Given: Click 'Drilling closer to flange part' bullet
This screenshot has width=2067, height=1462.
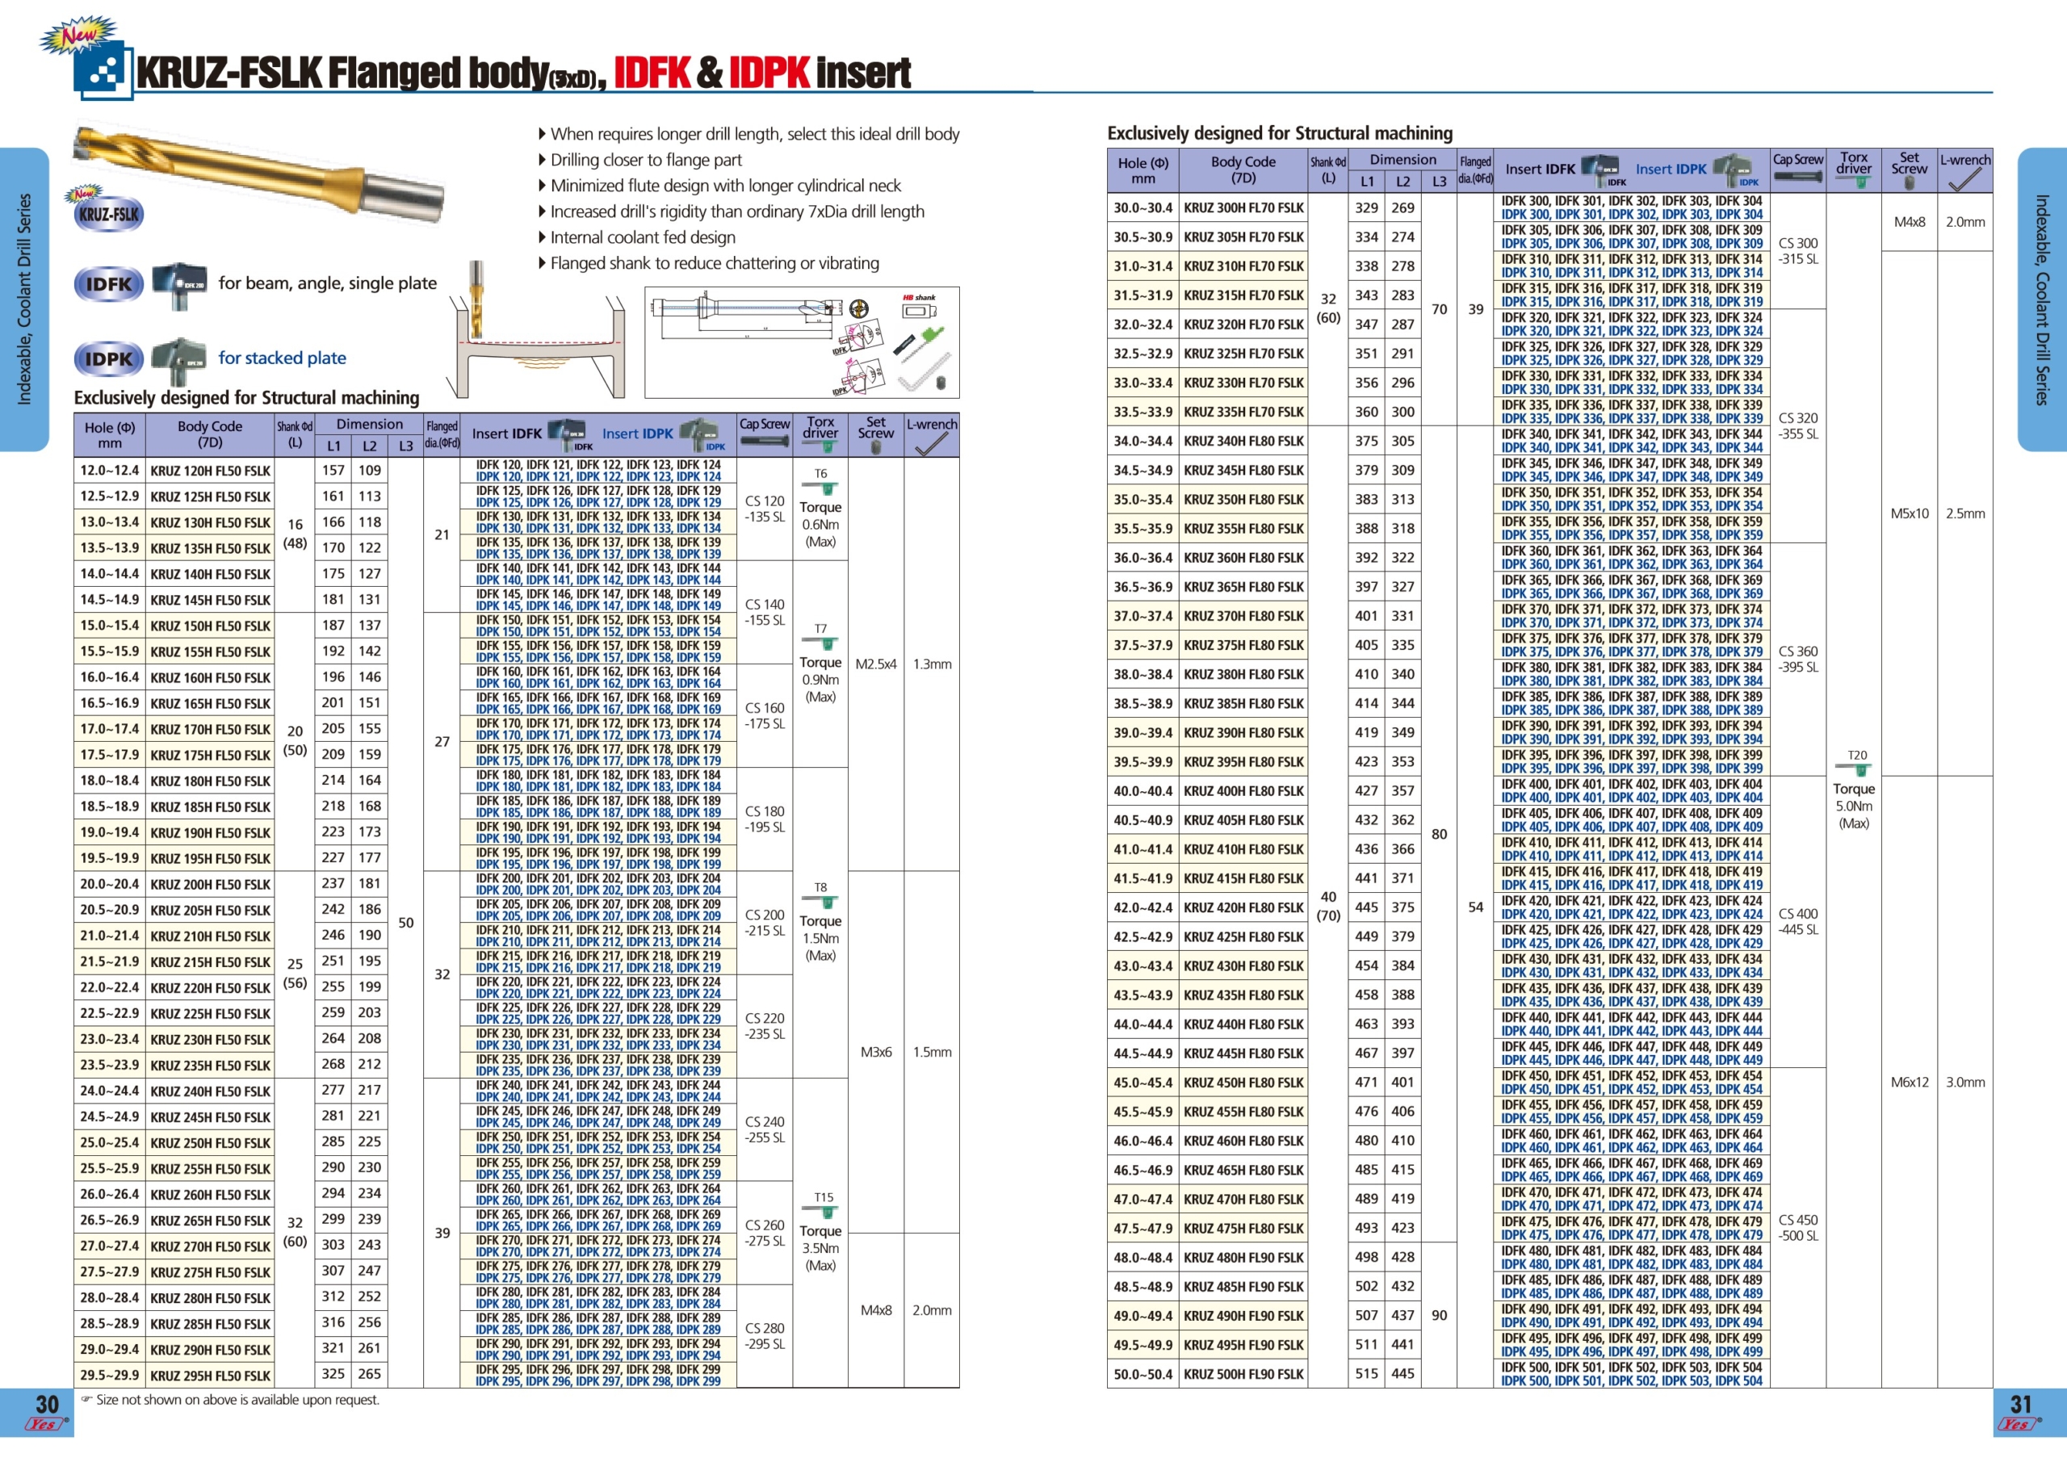Looking at the screenshot, I should point(640,160).
